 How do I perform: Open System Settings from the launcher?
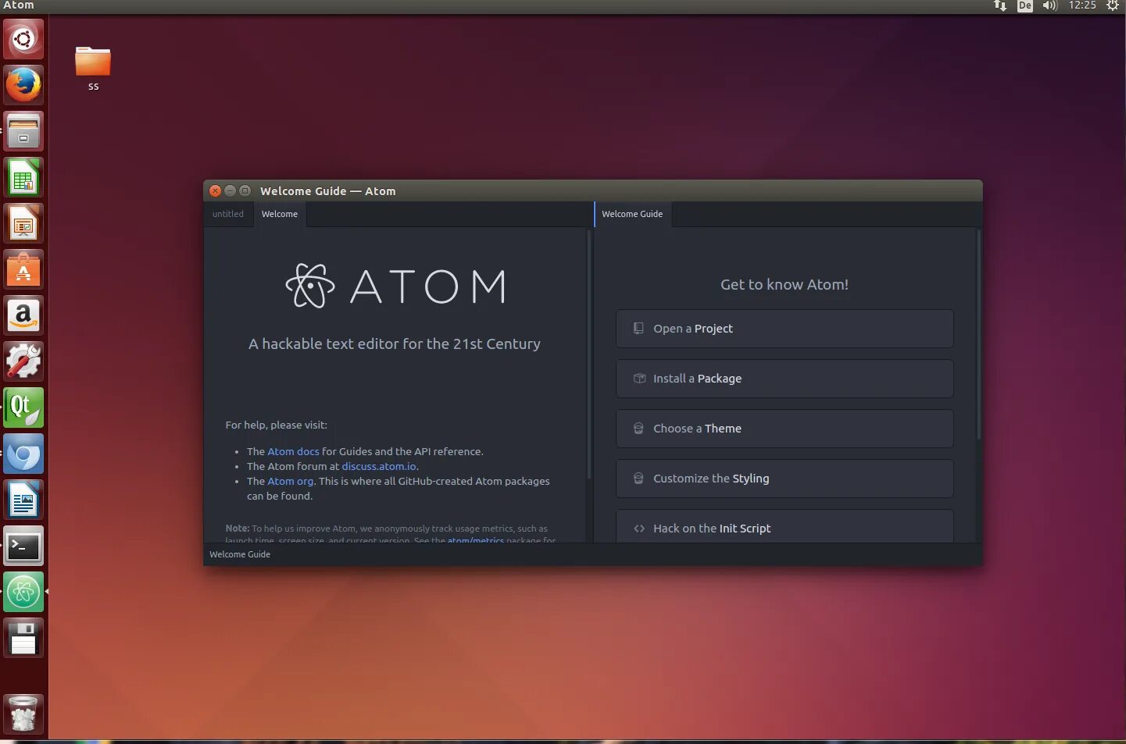pos(23,361)
